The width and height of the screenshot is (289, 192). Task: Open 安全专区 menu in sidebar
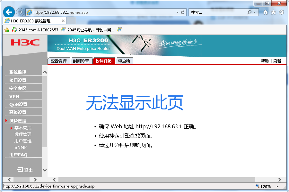tap(18, 88)
